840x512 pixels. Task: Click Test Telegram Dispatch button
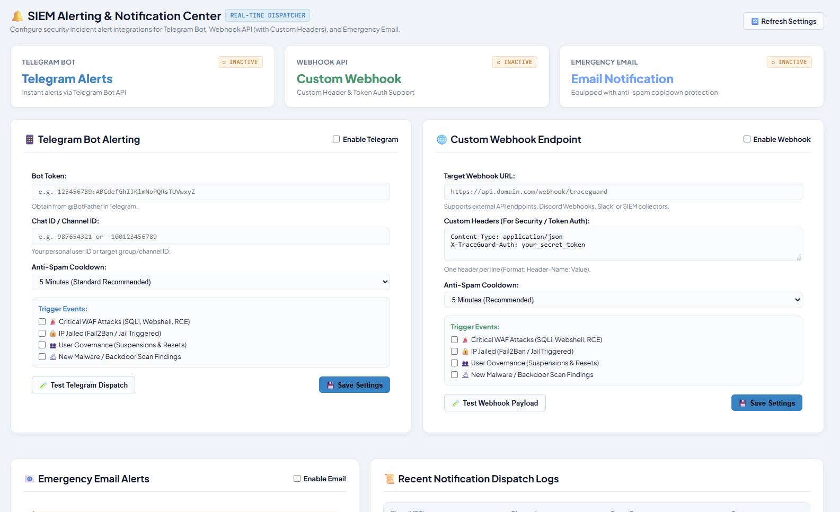pyautogui.click(x=83, y=385)
